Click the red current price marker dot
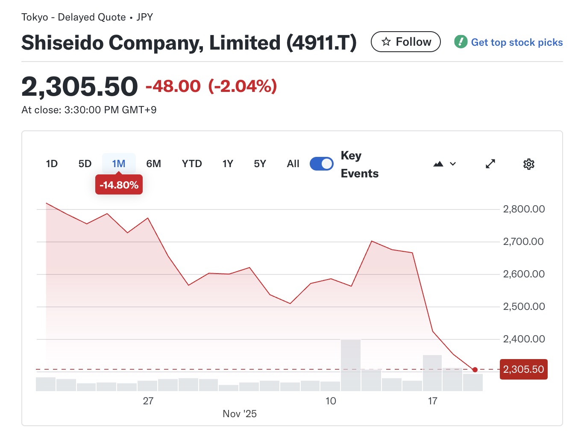Image resolution: width=581 pixels, height=436 pixels. coord(475,370)
